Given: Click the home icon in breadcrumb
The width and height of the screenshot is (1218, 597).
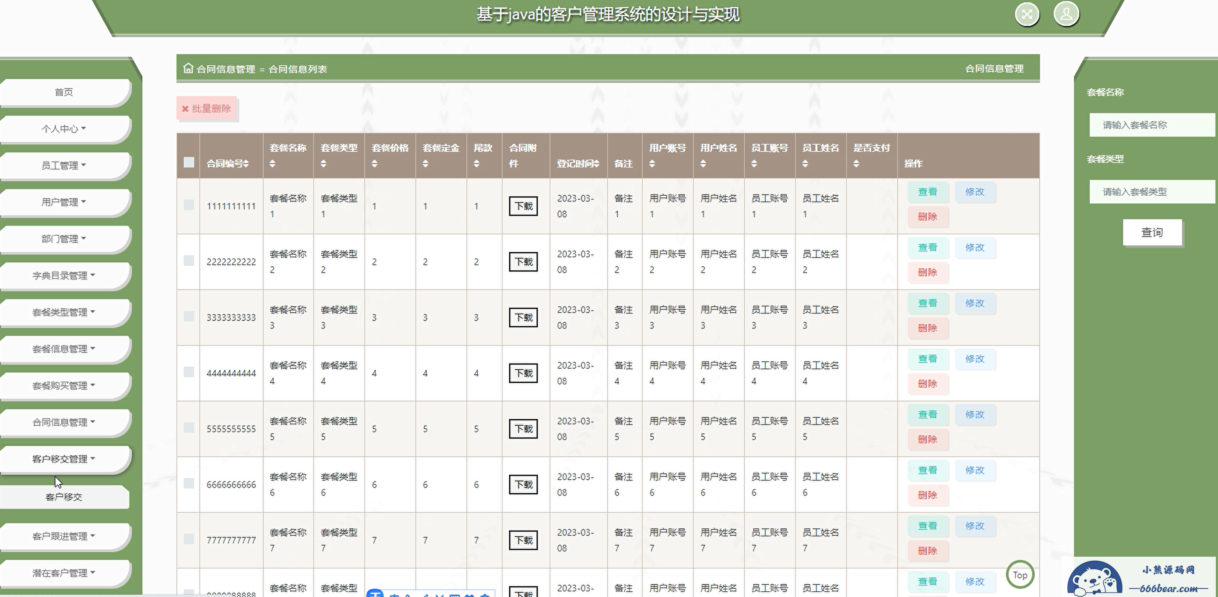Looking at the screenshot, I should click(x=188, y=68).
